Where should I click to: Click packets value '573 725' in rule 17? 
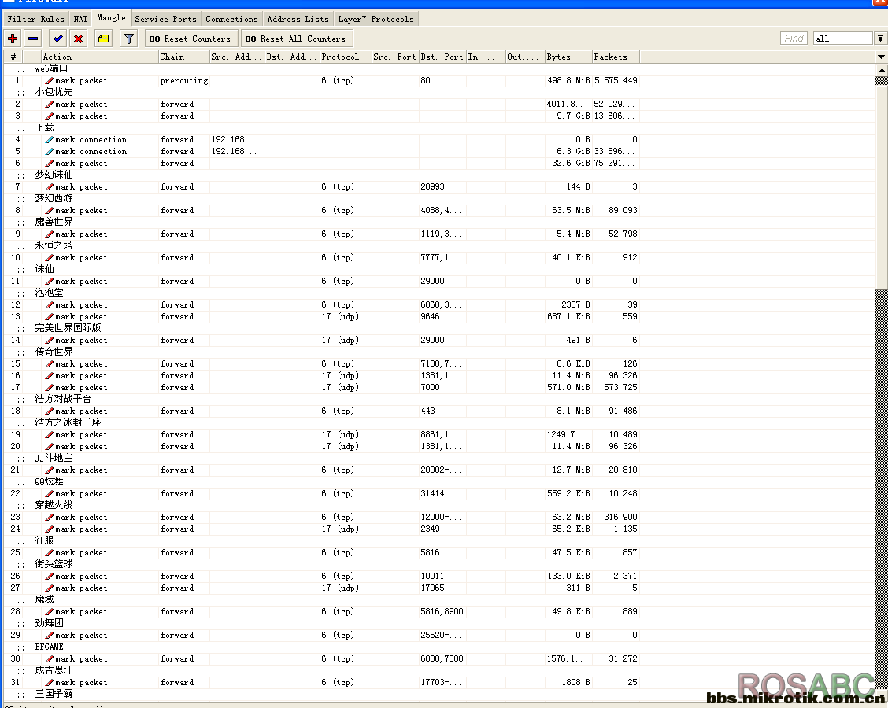[x=620, y=388]
